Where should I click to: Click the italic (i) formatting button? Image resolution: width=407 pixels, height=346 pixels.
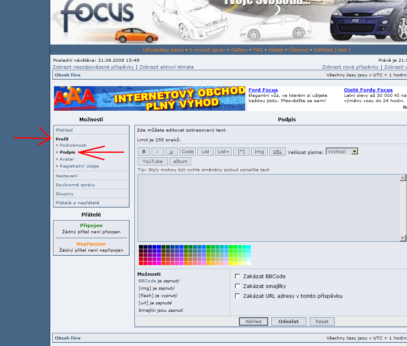coord(157,152)
